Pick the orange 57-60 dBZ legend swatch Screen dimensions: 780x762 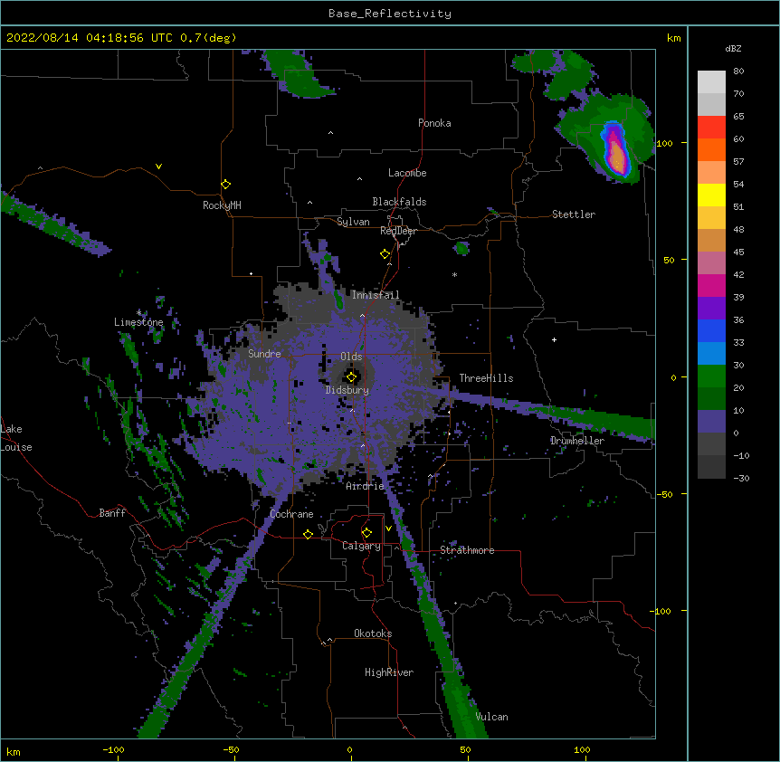click(711, 149)
